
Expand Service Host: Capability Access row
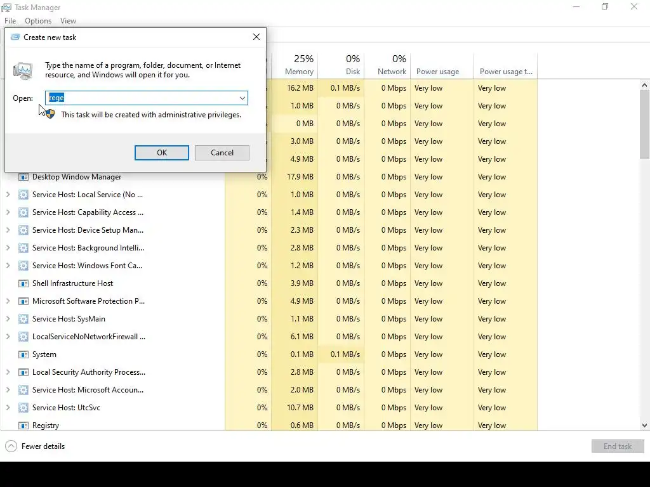(x=8, y=212)
